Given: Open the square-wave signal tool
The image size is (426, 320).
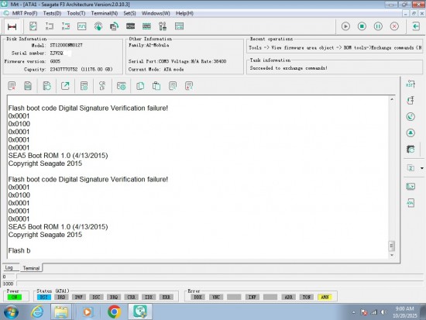Looking at the screenshot, I should (82, 26).
